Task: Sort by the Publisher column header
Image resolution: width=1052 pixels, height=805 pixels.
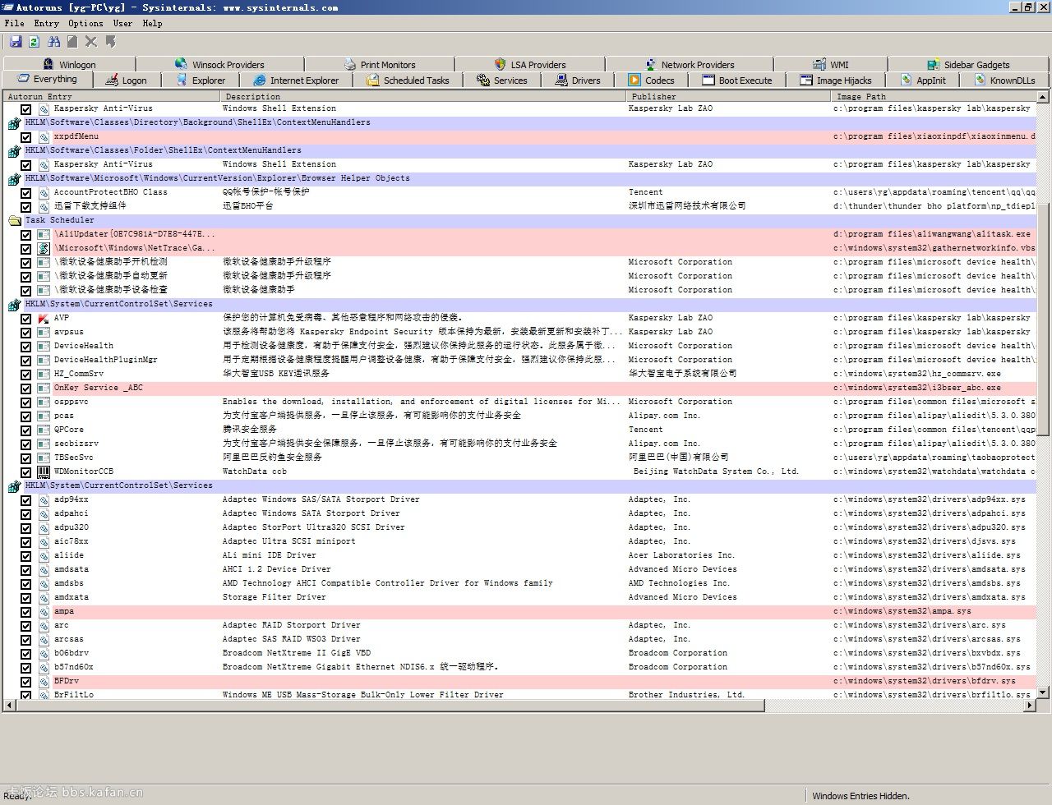Action: click(x=729, y=96)
